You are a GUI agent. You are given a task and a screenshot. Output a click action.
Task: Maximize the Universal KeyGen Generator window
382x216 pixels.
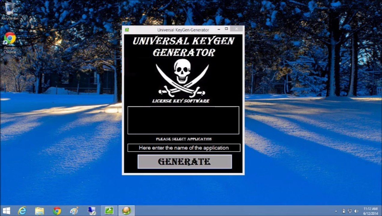[x=226, y=29]
